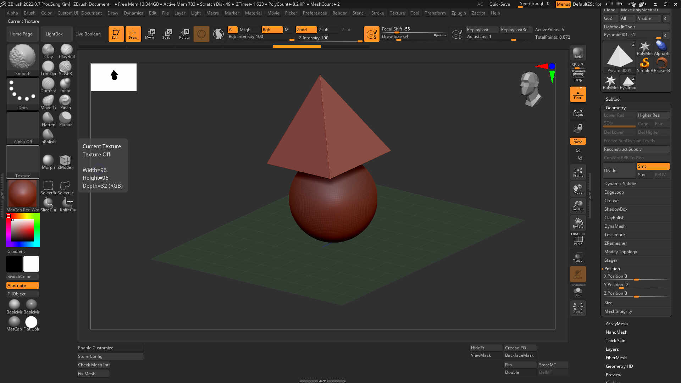
Task: Click the LightBox button
Action: pos(54,34)
